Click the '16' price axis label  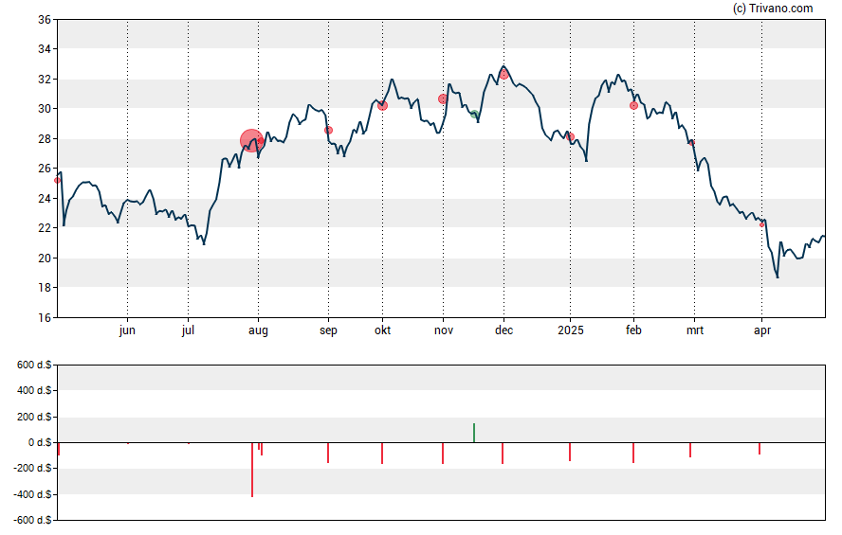coord(45,317)
